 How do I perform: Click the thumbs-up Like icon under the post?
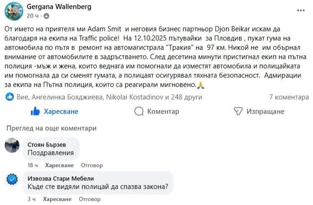click(35, 111)
